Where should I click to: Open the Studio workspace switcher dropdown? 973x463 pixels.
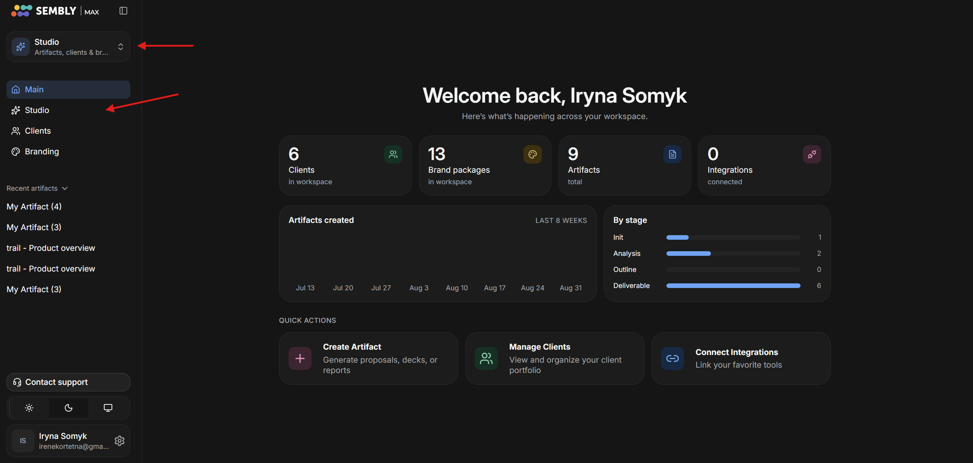68,47
